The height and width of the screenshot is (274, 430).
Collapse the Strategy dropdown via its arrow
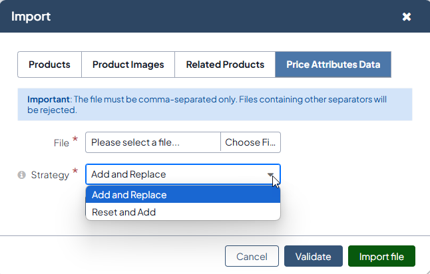tap(271, 175)
